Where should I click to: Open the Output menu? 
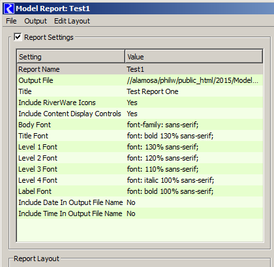[35, 21]
